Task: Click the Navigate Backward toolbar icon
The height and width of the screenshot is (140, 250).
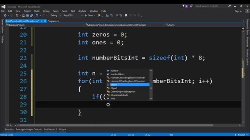Action: click(x=5, y=16)
